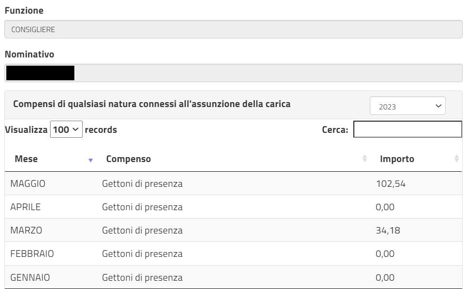The height and width of the screenshot is (289, 470).
Task: Open the 2023 year dropdown
Action: point(408,106)
